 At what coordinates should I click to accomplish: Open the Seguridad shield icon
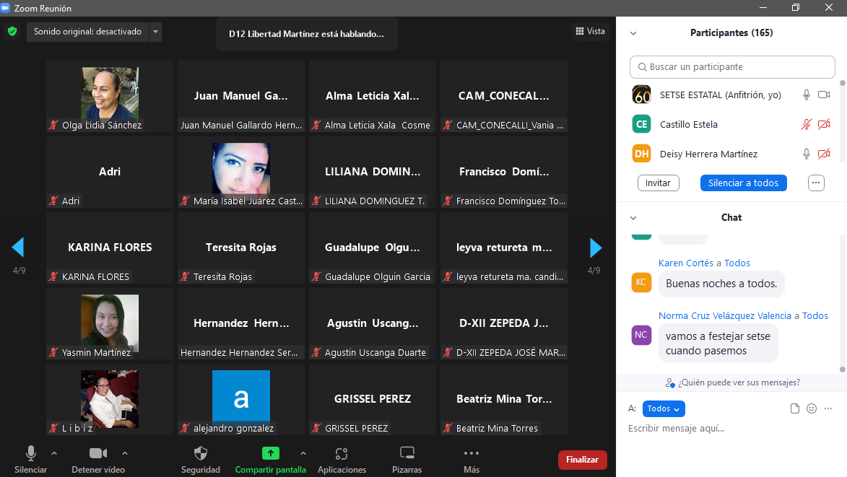201,454
